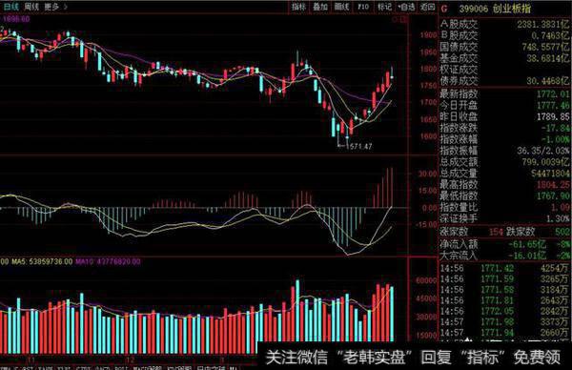Select the tick row with price 1772.05

pos(505,311)
